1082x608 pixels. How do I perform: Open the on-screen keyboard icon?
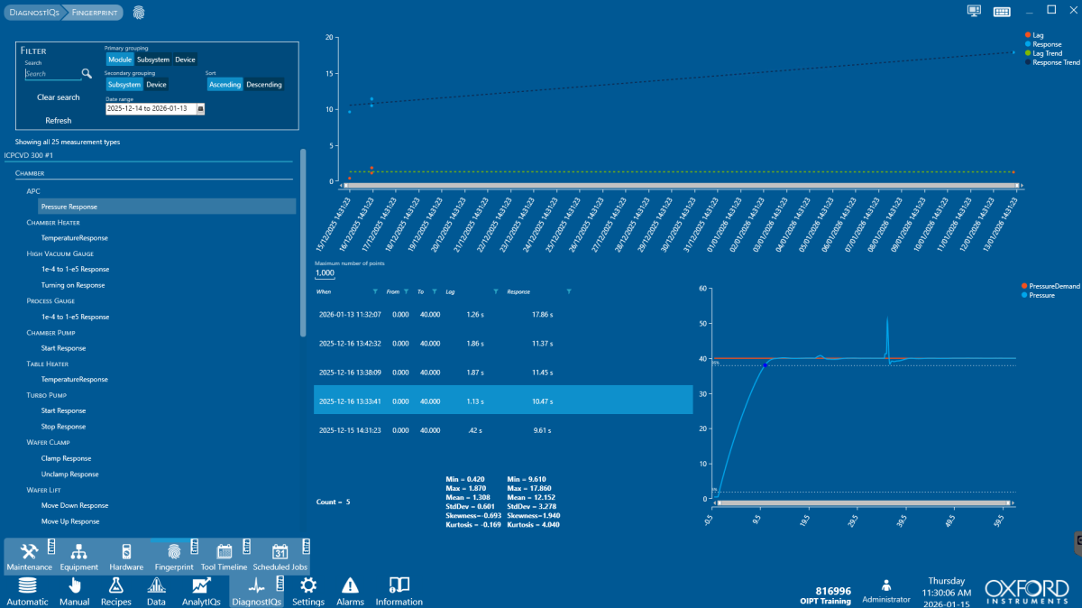(x=1001, y=11)
